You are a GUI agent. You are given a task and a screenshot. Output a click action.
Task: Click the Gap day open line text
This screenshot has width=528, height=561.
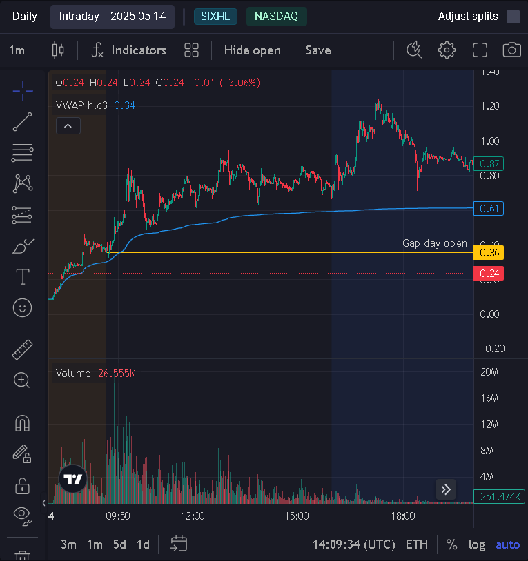(x=435, y=243)
